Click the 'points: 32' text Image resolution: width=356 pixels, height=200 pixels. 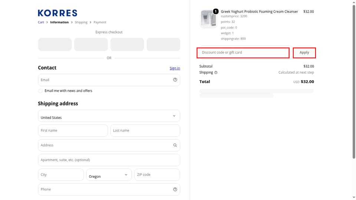[228, 22]
